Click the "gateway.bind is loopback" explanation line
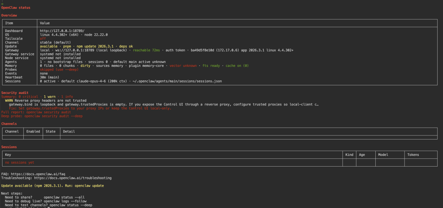This screenshot has width=443, height=208. (x=164, y=104)
